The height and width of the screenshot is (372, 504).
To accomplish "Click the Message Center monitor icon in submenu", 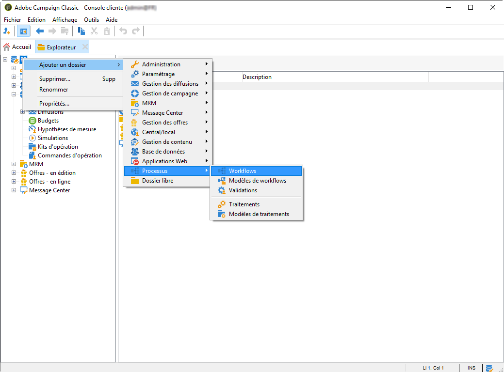I will [135, 113].
